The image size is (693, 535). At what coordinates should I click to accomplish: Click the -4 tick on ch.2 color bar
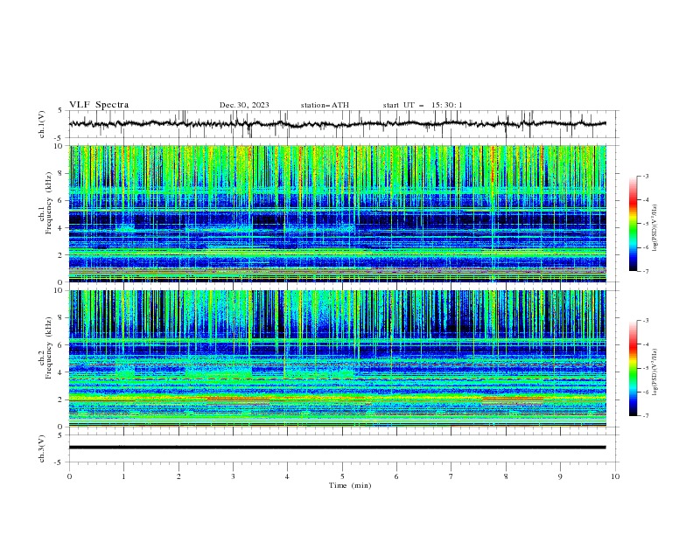[645, 344]
